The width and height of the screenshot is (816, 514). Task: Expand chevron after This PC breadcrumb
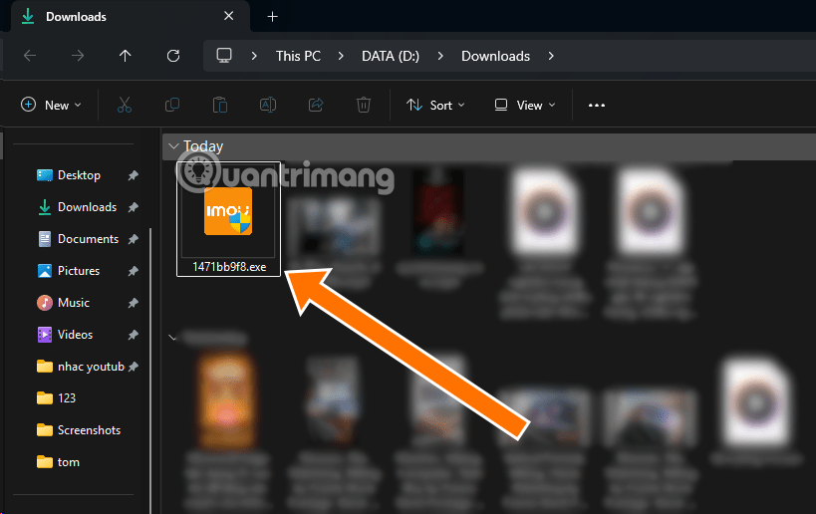(341, 56)
